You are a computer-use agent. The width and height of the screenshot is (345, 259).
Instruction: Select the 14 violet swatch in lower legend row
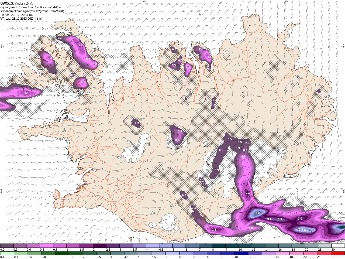click(269, 253)
